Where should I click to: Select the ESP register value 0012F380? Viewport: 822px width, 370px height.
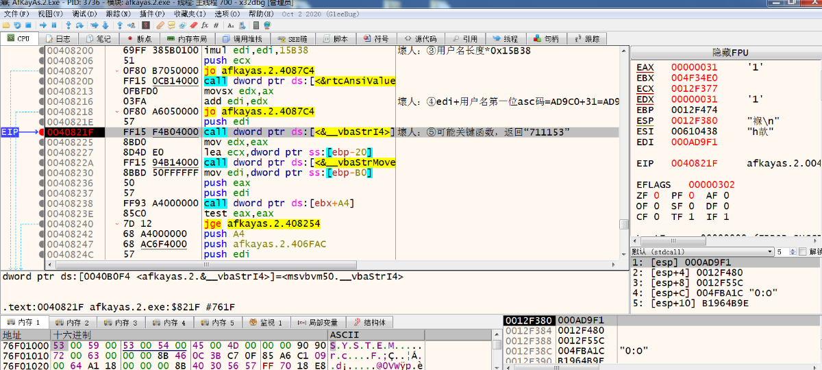[x=693, y=120]
